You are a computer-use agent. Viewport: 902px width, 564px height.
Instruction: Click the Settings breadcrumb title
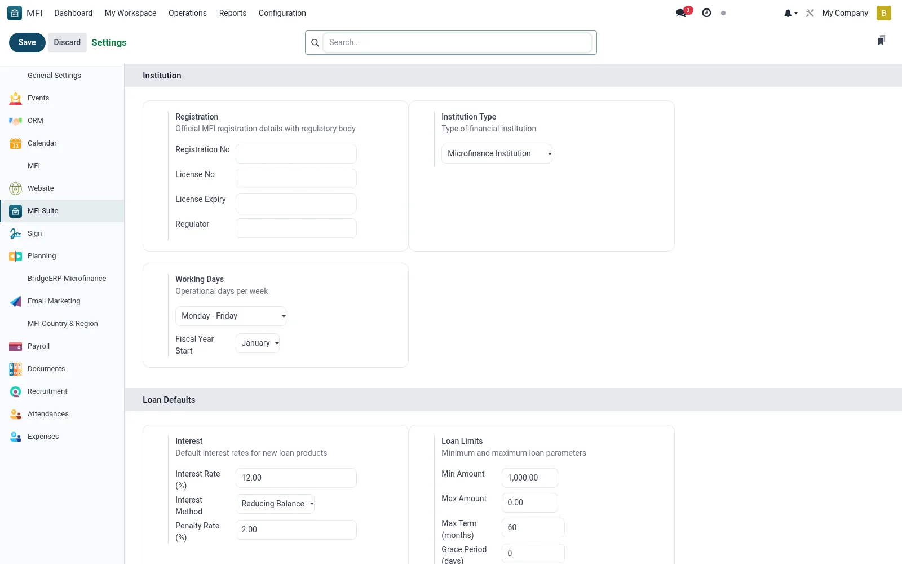coord(109,42)
